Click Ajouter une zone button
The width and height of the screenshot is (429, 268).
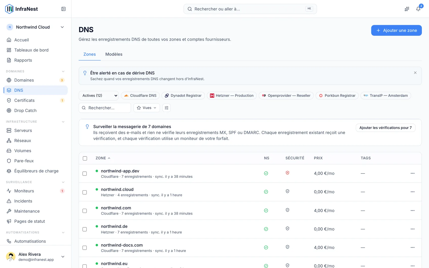(x=396, y=30)
